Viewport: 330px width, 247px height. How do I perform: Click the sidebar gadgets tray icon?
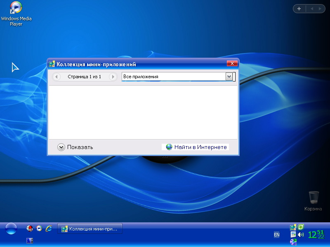point(293,227)
